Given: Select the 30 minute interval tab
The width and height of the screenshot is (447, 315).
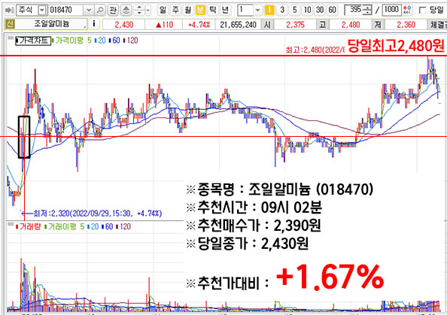Looking at the screenshot, I should click(x=320, y=11).
